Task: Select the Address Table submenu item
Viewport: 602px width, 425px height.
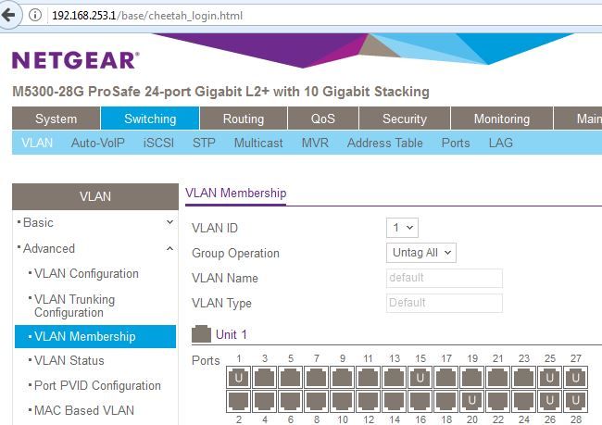Action: 385,143
